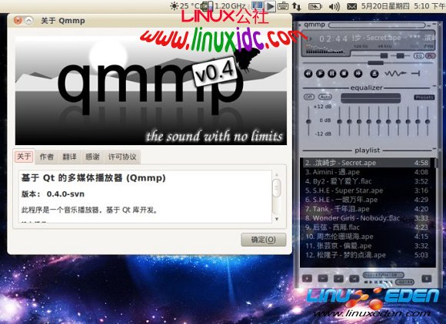Click playlist selection button (third bottom button)

pos(338,279)
